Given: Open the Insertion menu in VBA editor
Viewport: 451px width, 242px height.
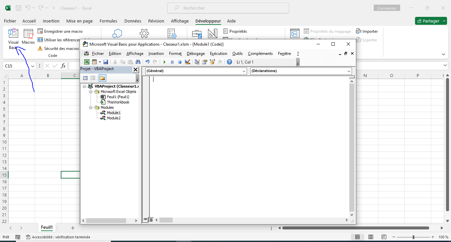Looking at the screenshot, I should pyautogui.click(x=156, y=54).
